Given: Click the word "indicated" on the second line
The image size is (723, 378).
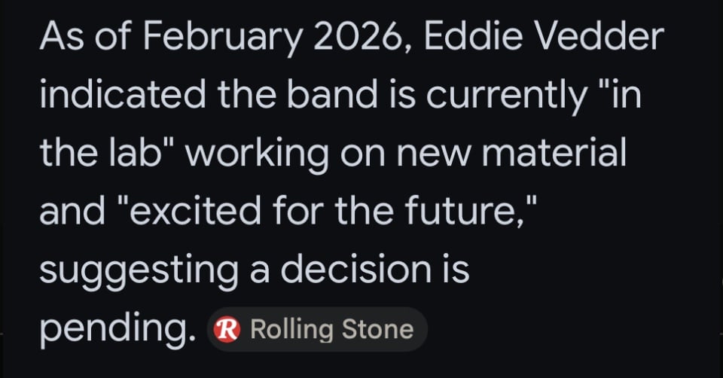Looking at the screenshot, I should click(x=123, y=94).
